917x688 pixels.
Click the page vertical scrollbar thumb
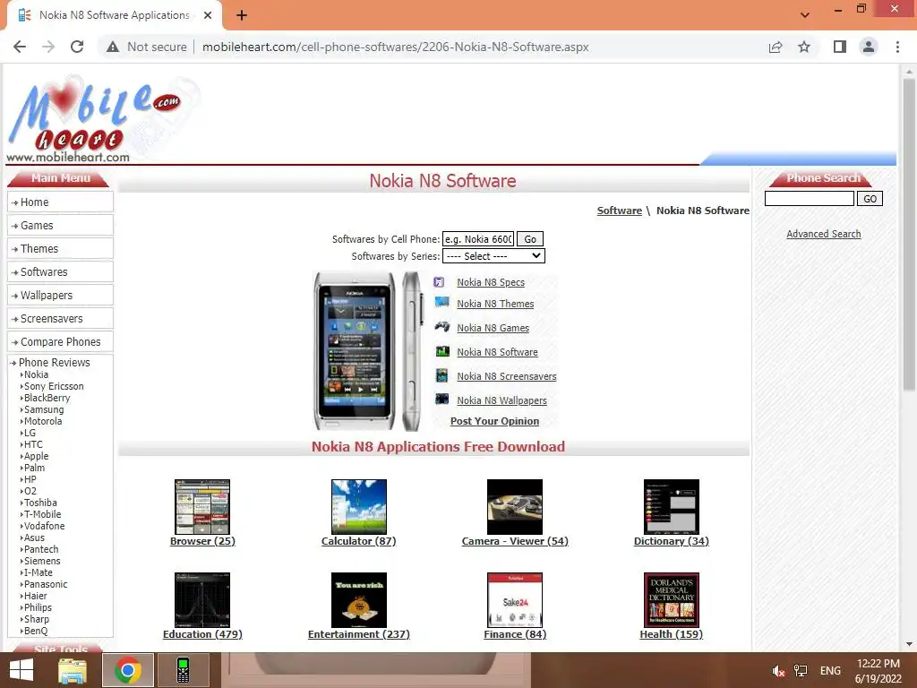pyautogui.click(x=909, y=234)
